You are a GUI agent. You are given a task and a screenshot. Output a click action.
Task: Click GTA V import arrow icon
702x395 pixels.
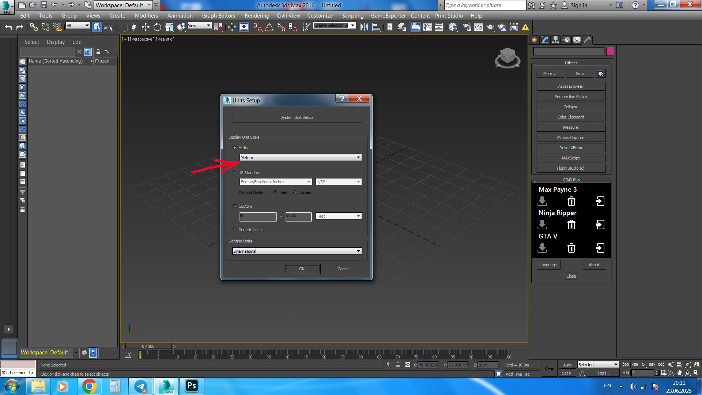(x=600, y=248)
